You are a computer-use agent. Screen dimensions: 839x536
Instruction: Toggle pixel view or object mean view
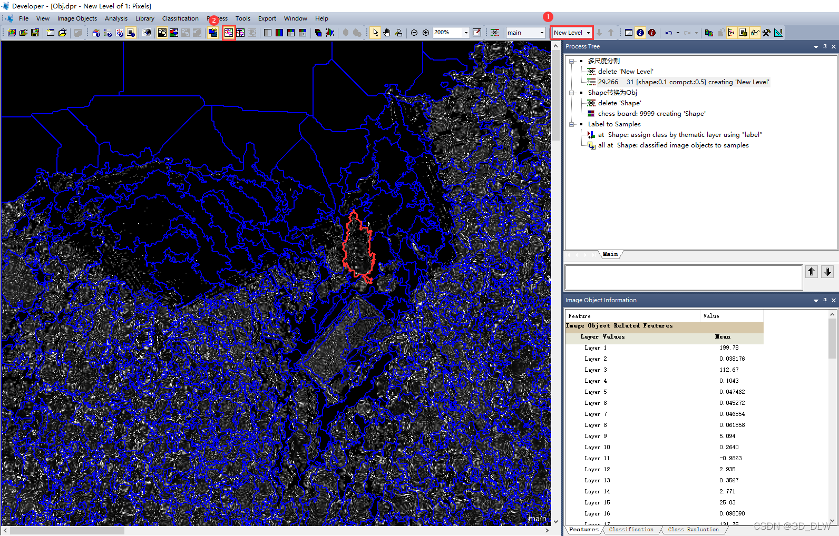click(x=213, y=33)
